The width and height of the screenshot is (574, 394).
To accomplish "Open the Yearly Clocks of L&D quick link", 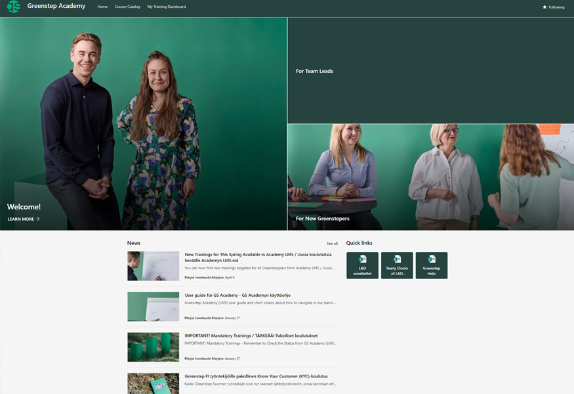I will 397,265.
